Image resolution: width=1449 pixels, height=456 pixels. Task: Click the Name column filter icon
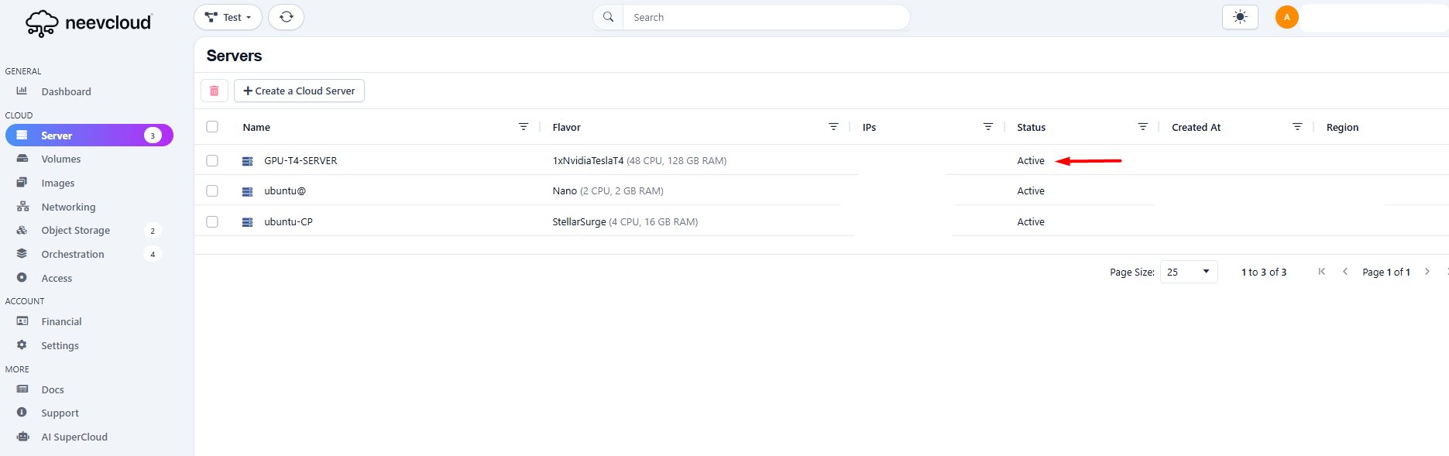524,127
